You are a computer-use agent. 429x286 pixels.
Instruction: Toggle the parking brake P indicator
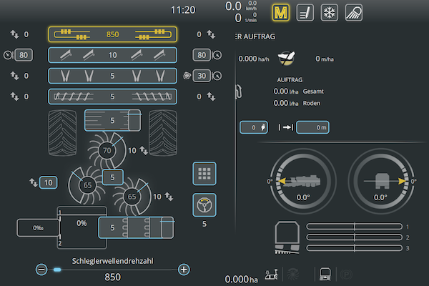coord(347,274)
